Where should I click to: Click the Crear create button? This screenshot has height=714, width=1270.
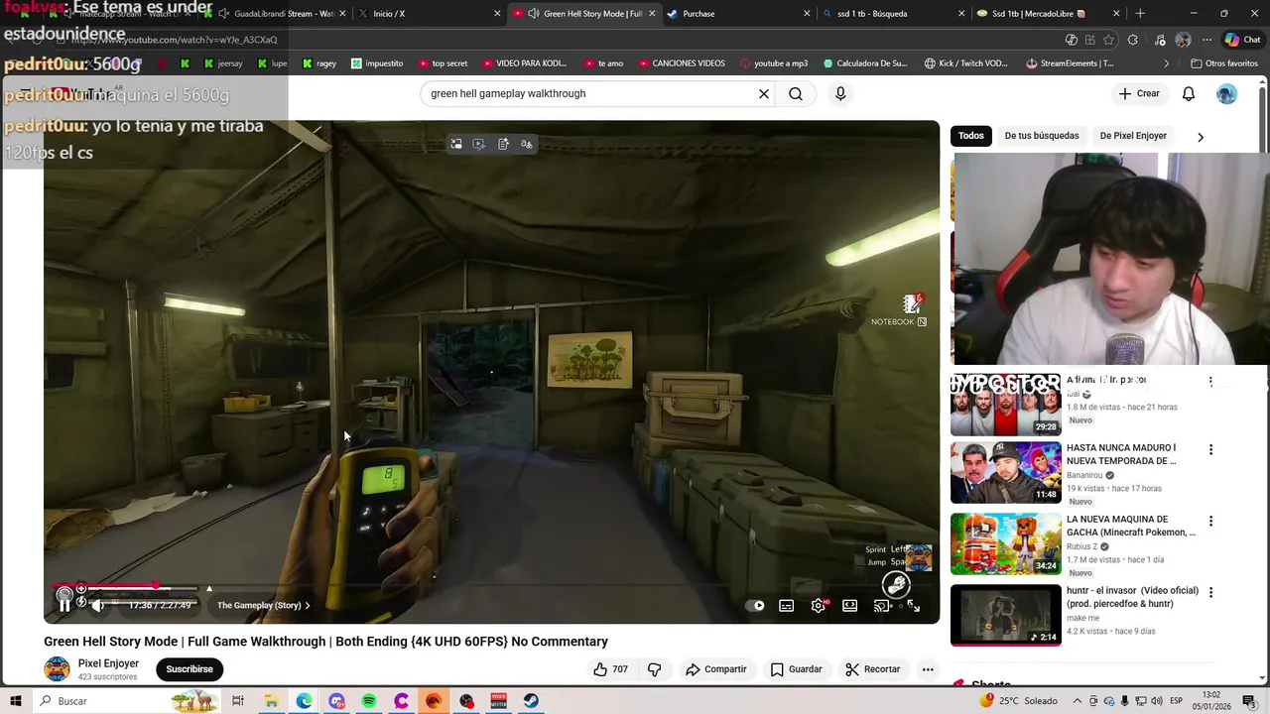(x=1138, y=93)
